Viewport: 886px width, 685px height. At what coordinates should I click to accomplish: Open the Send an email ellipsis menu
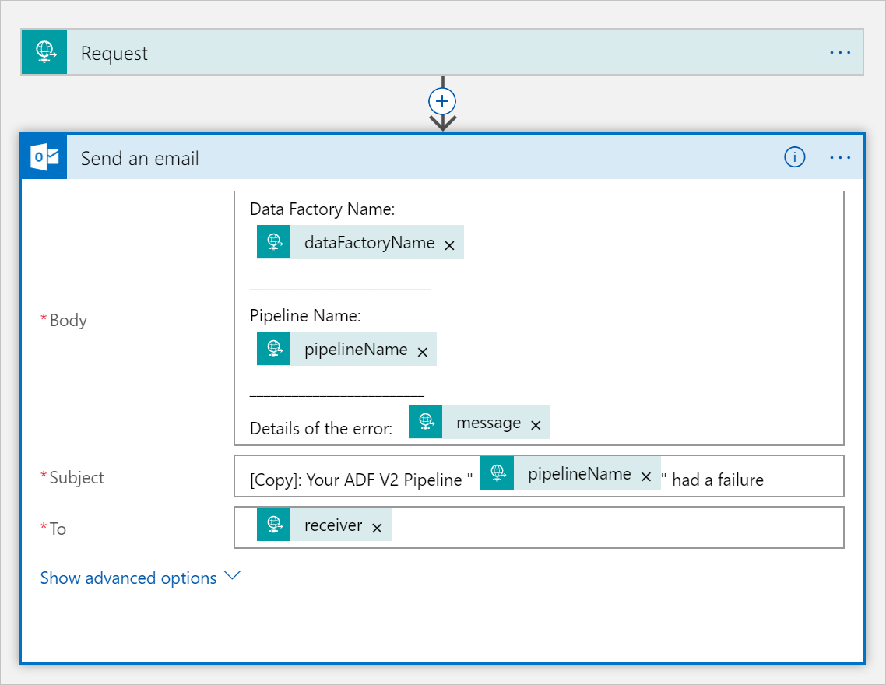point(840,157)
